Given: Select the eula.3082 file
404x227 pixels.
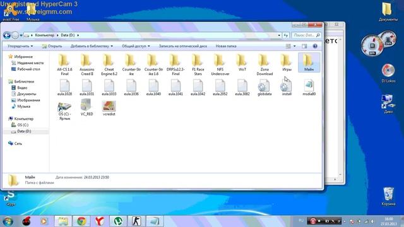Looking at the screenshot, I should click(242, 87).
